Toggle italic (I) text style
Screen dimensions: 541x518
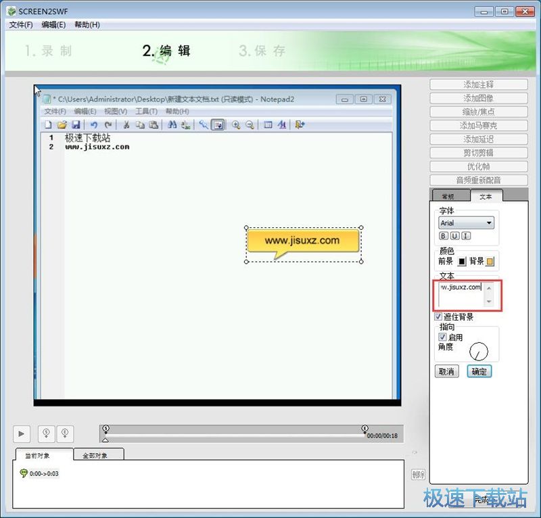tap(466, 236)
